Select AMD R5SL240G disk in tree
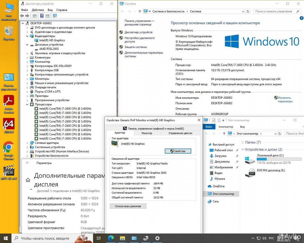The height and width of the screenshot is (243, 304). pos(49,49)
